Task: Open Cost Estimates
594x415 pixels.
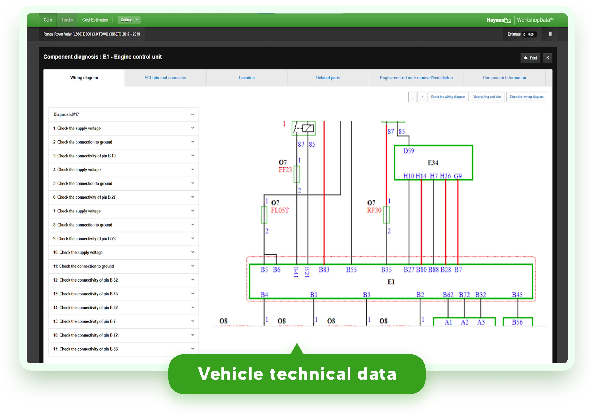Action: click(95, 20)
